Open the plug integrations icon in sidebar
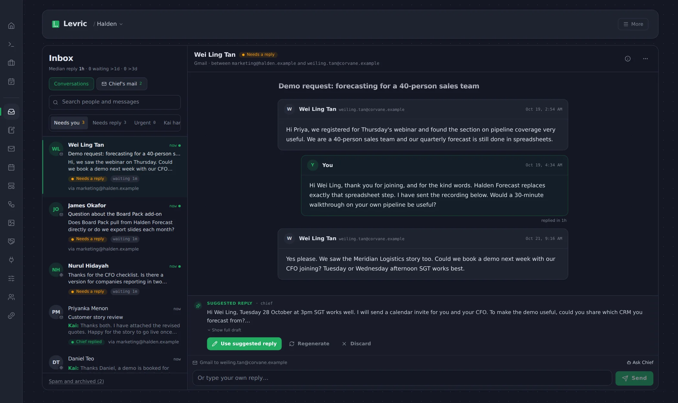 (11, 260)
